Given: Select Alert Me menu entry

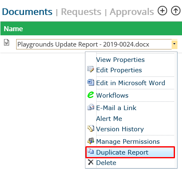Looking at the screenshot, I should [x=109, y=119].
